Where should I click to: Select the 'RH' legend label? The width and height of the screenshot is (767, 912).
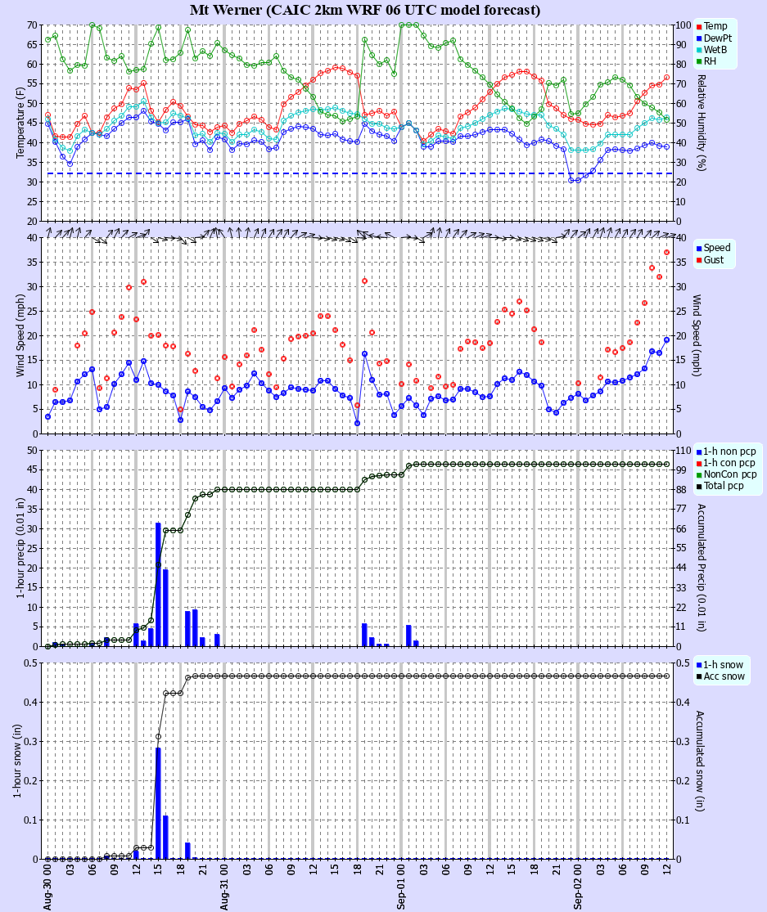pos(710,61)
